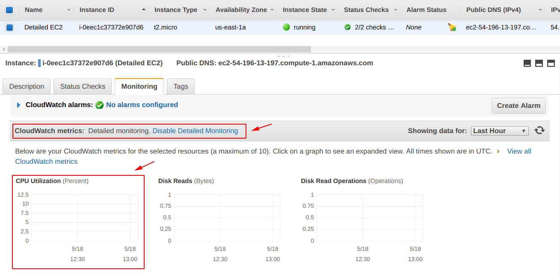Image resolution: width=560 pixels, height=276 pixels.
Task: Click the green running state indicator
Action: tap(286, 27)
